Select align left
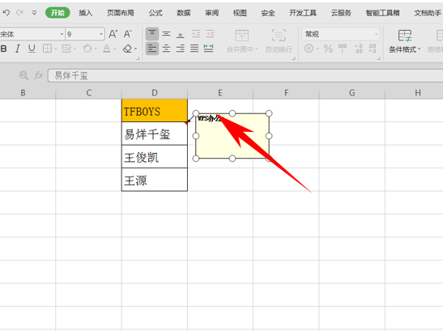Image resolution: width=443 pixels, height=331 pixels. [152, 49]
